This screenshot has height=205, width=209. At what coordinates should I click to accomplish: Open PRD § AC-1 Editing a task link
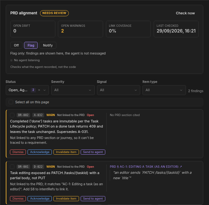pyautogui.click(x=146, y=166)
